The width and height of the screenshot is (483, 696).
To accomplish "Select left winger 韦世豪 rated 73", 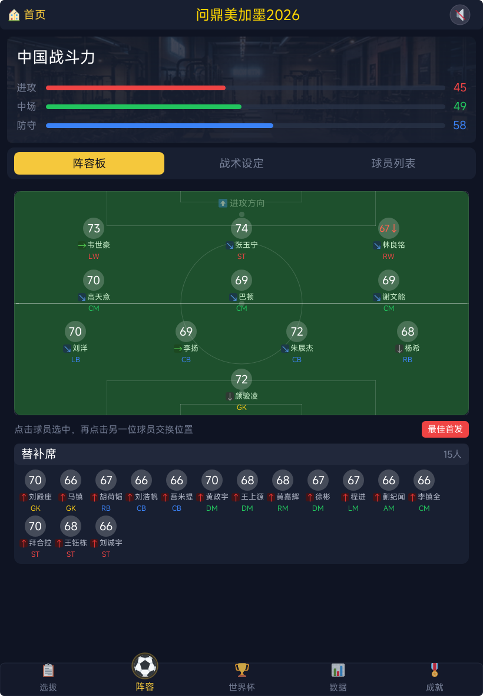I will tap(94, 239).
